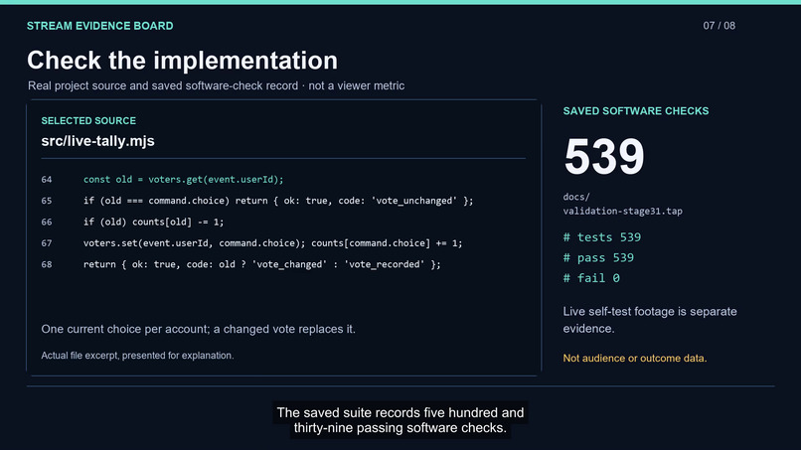Click the '# pass 539' line
The image size is (801, 450).
598,258
